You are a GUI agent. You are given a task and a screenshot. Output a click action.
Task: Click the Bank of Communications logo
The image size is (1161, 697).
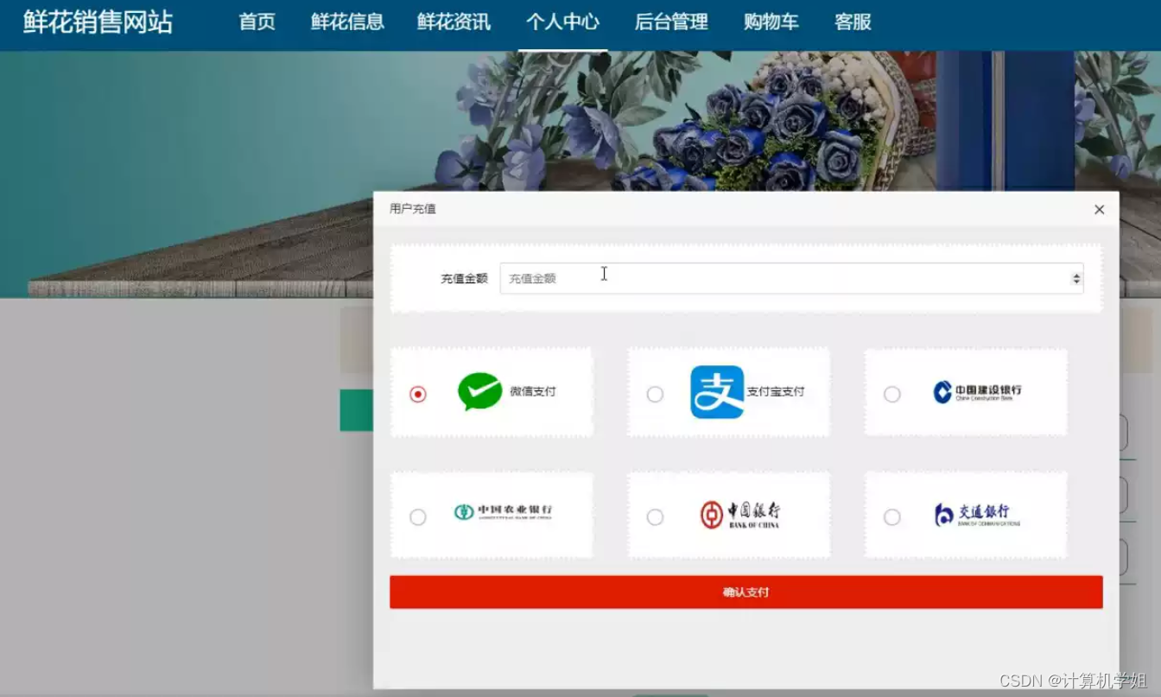pos(977,515)
